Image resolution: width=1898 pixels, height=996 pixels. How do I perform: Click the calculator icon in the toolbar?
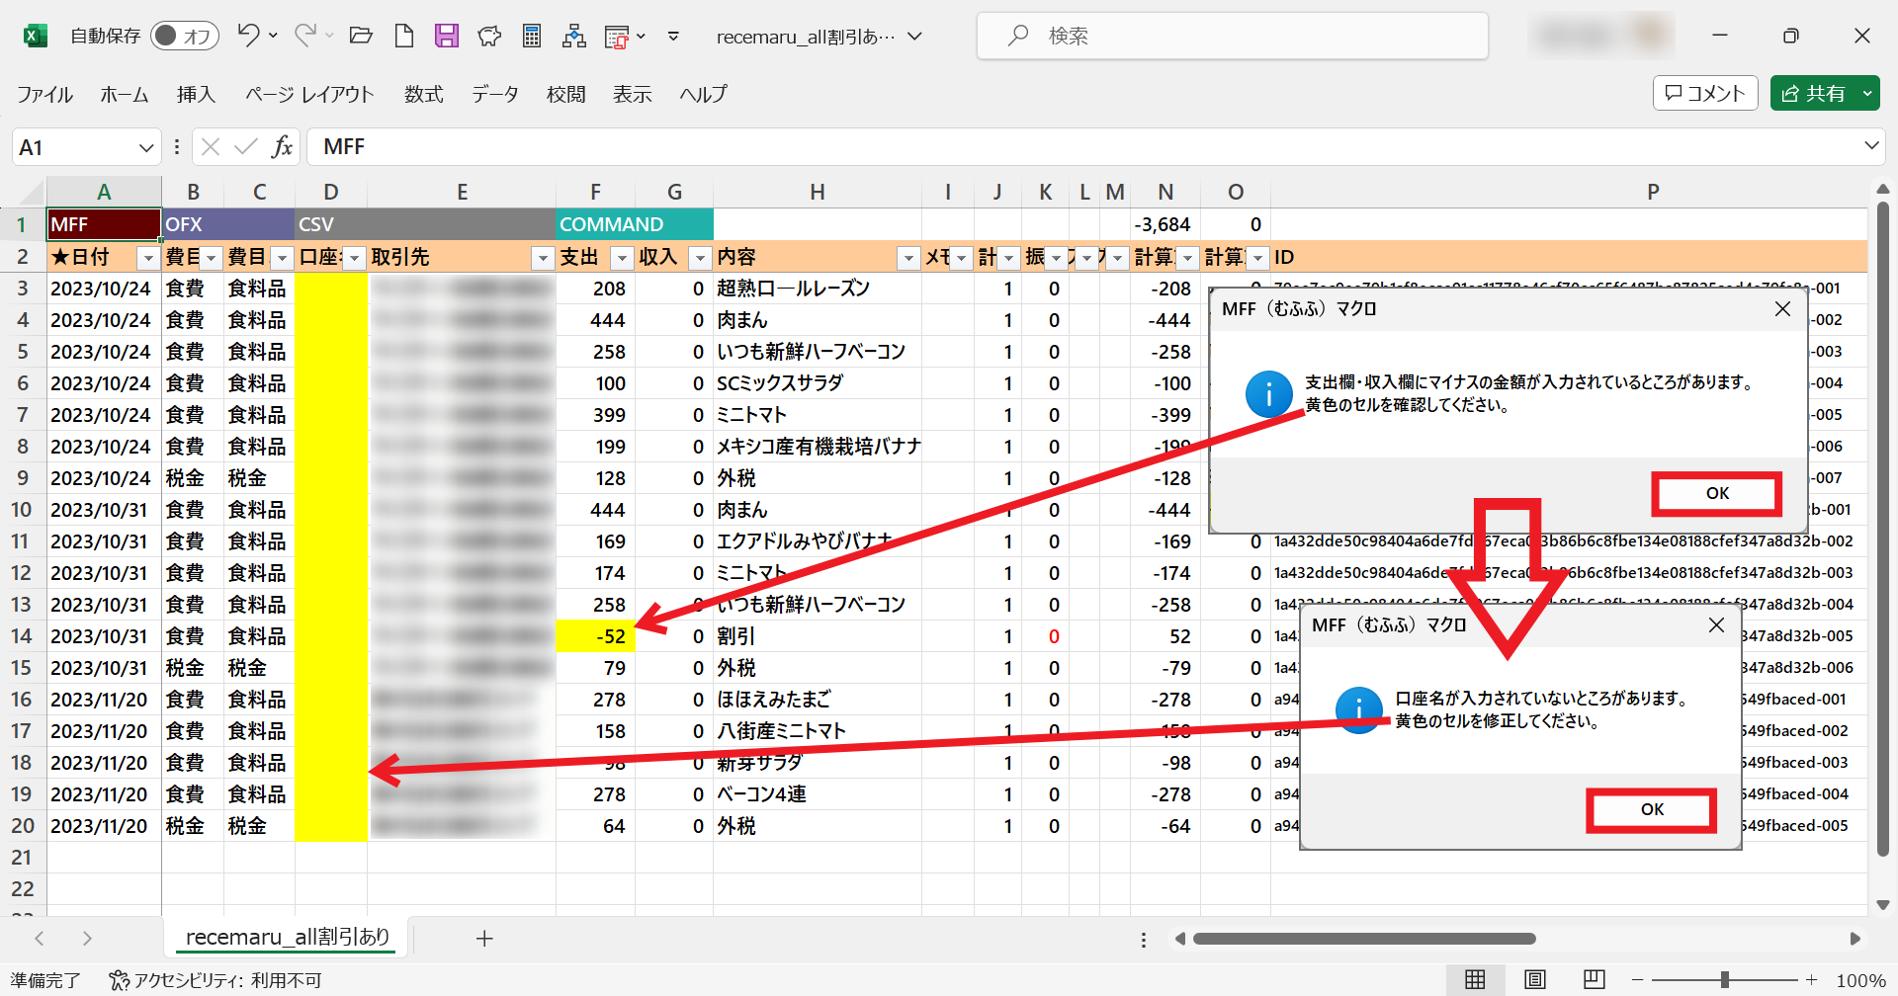pos(532,37)
